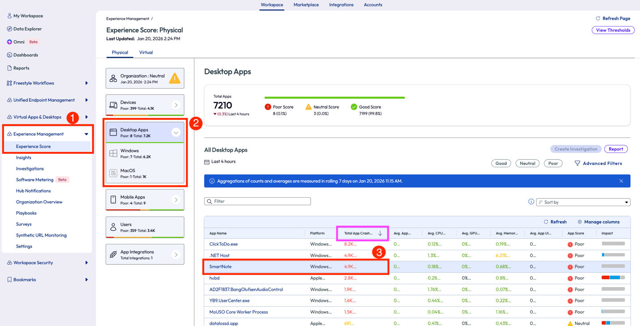
Task: Click the View Thresholds button
Action: [x=613, y=30]
